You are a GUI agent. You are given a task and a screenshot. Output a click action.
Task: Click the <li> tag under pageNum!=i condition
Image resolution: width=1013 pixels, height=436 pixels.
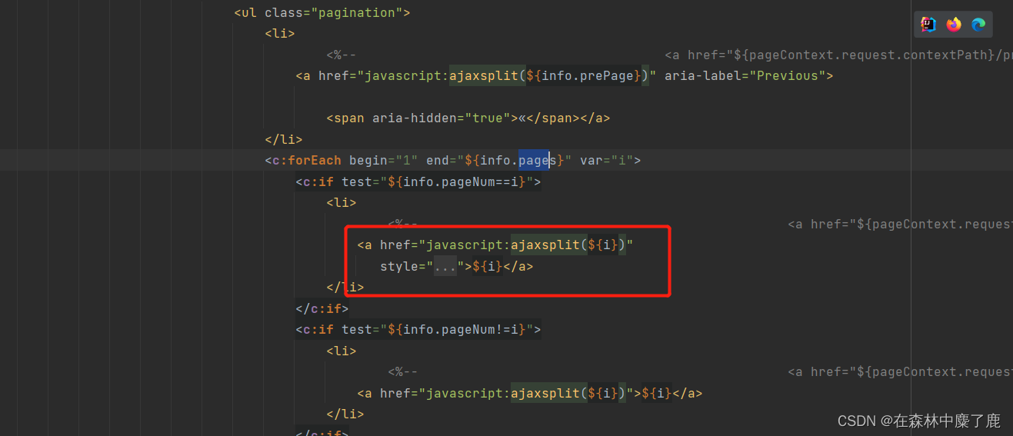pos(342,351)
